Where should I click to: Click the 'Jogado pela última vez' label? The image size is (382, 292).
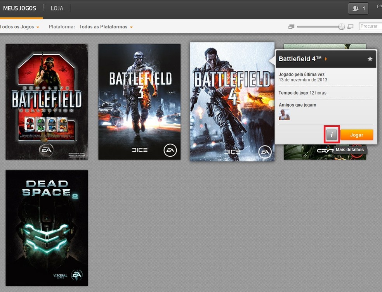(x=301, y=74)
